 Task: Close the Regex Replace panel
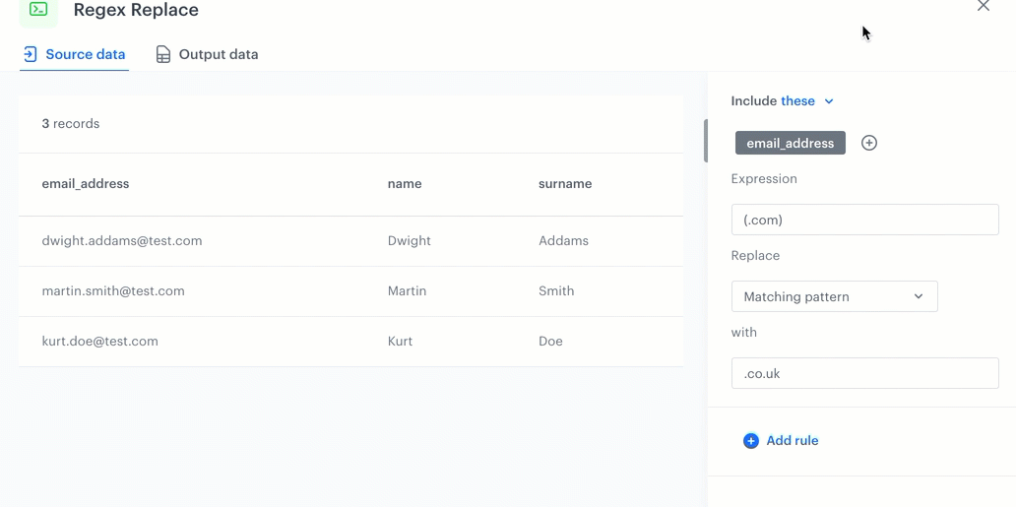pos(983,7)
